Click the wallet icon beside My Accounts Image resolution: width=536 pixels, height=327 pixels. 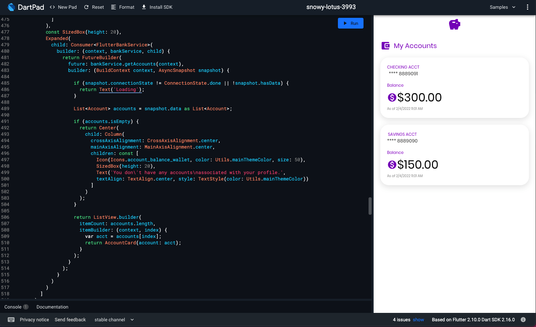click(x=385, y=46)
